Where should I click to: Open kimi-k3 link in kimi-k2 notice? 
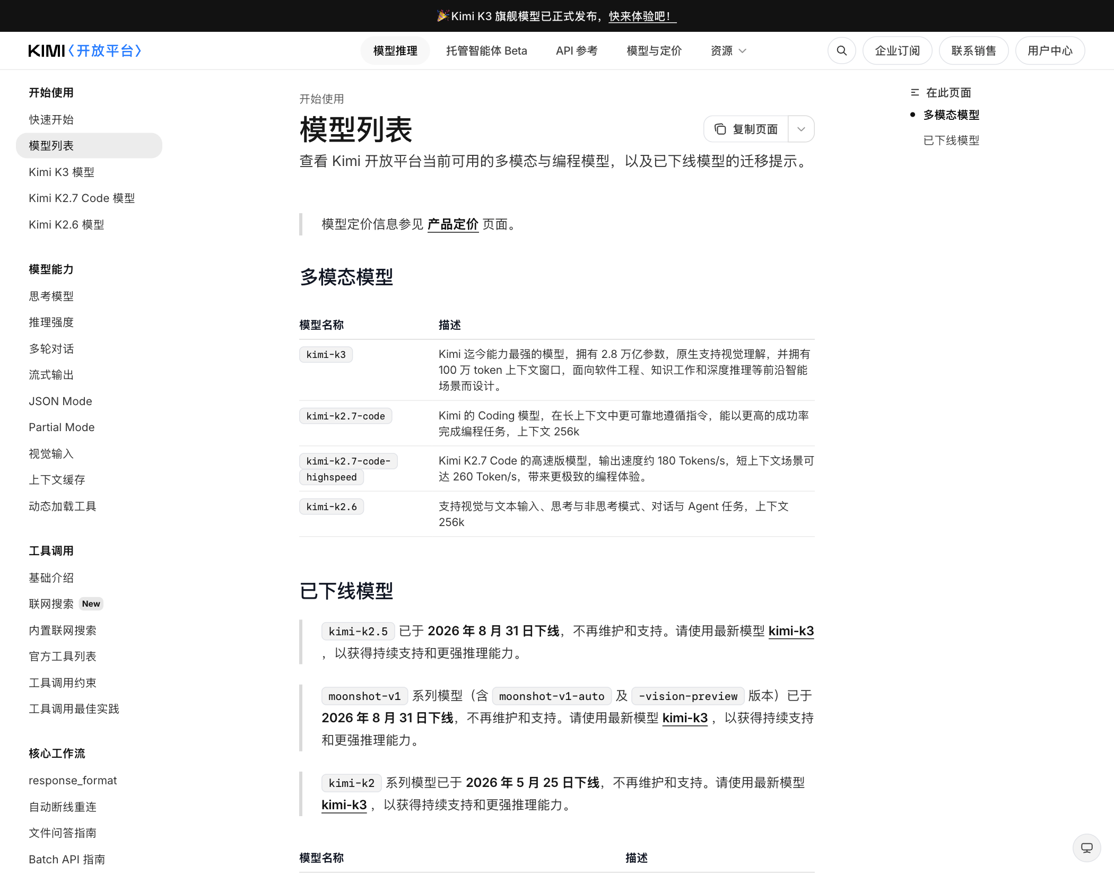[x=344, y=805]
